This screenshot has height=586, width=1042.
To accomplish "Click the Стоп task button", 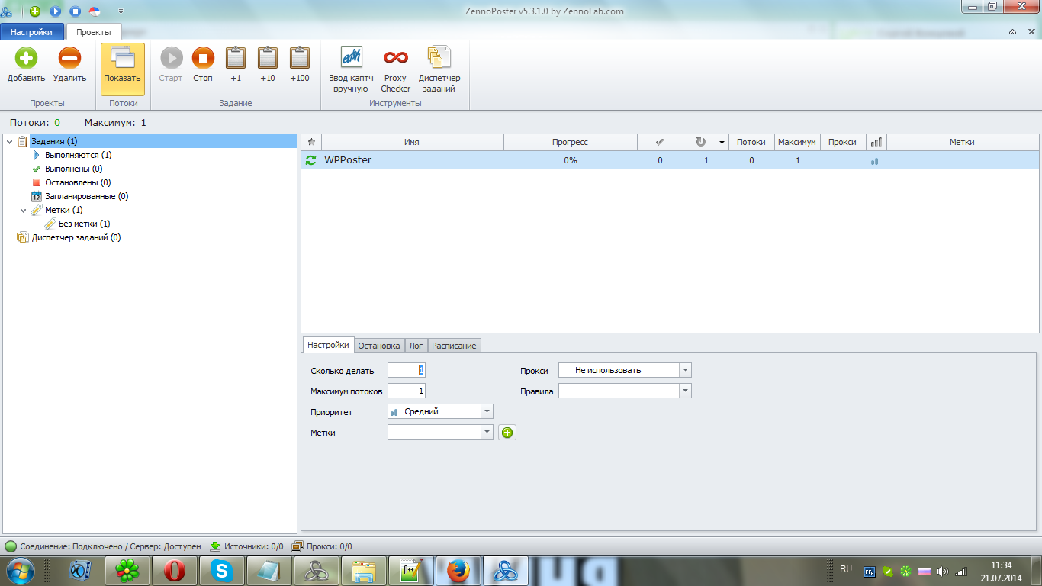I will point(203,66).
